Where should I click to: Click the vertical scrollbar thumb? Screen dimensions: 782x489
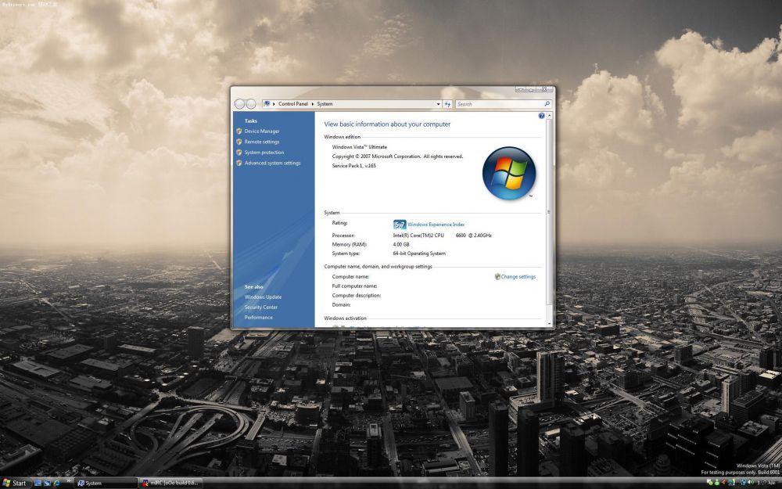click(549, 212)
